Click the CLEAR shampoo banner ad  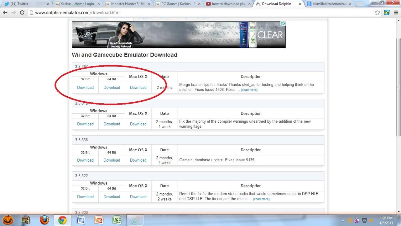pyautogui.click(x=179, y=35)
